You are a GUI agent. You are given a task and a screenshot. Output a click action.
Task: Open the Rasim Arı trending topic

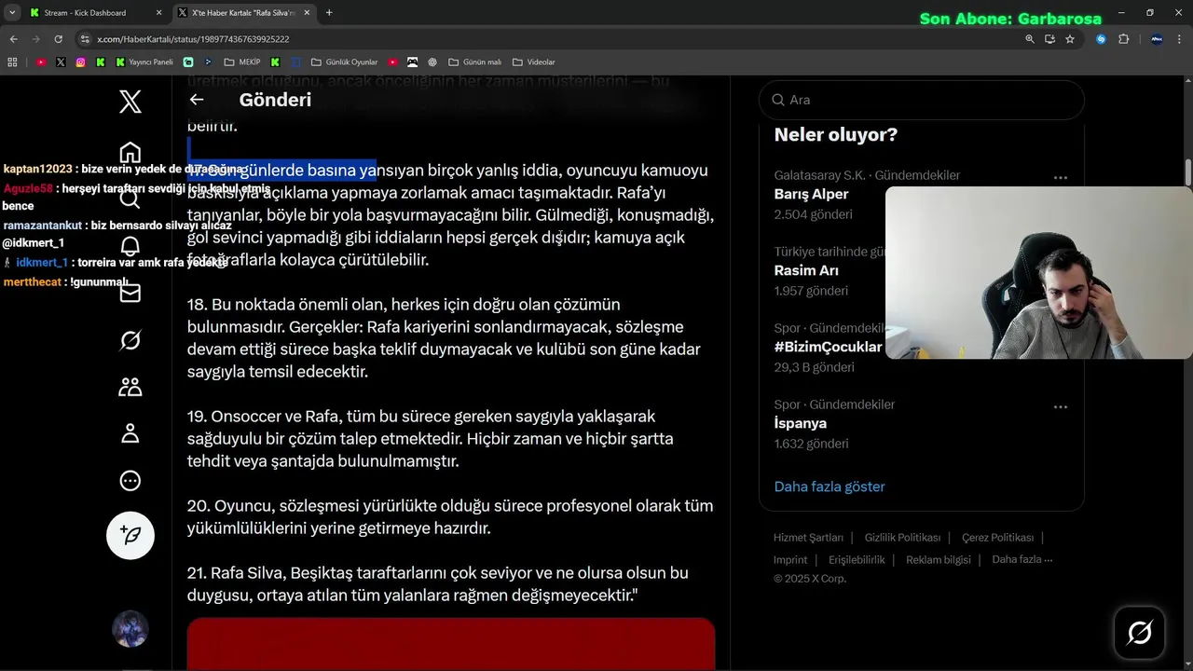806,270
